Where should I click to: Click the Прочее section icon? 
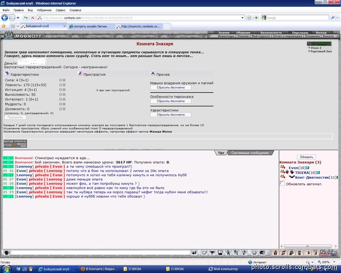click(x=153, y=73)
